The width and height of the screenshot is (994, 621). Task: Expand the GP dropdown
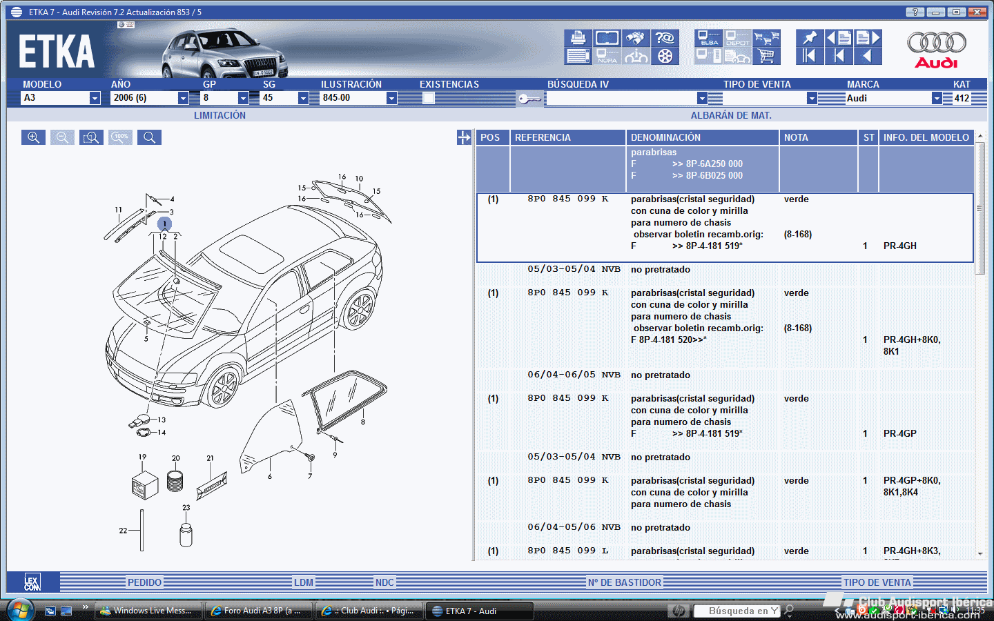pyautogui.click(x=243, y=98)
